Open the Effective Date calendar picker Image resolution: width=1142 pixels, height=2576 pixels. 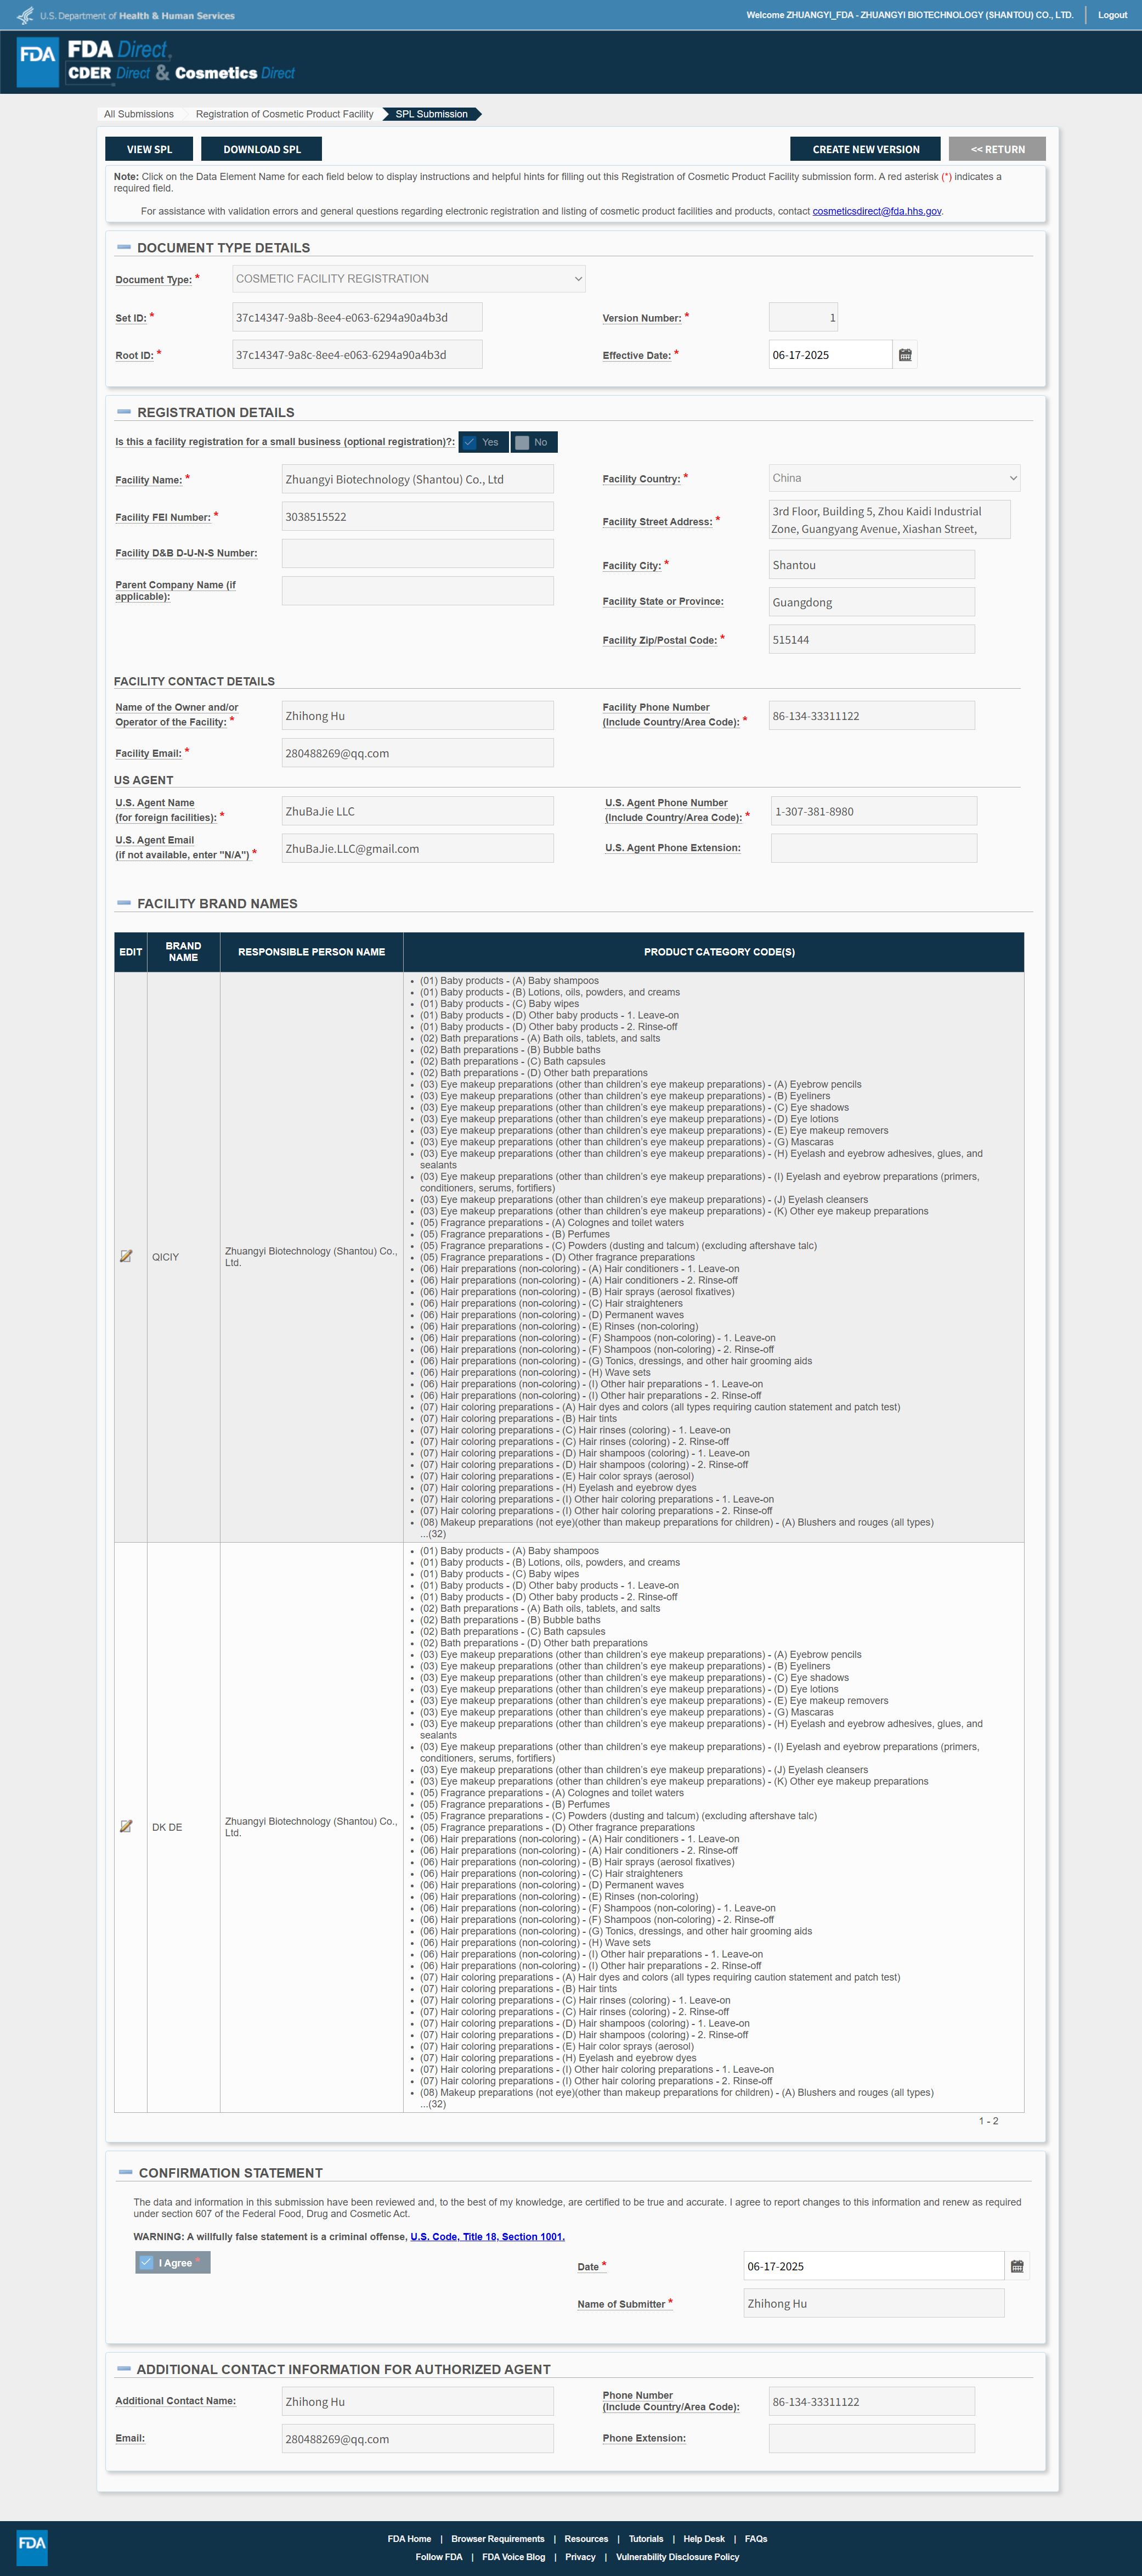coord(905,355)
